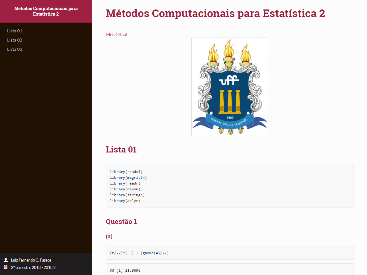Click the library(readxl) code line

coord(126,172)
